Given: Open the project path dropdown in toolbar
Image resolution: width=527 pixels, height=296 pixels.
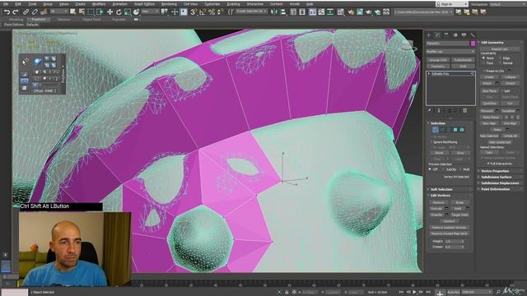Looking at the screenshot, I should 423,12.
